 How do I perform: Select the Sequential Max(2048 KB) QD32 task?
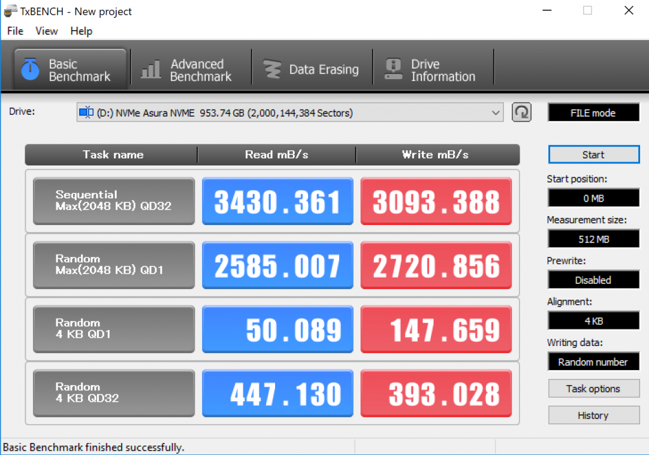coord(113,201)
